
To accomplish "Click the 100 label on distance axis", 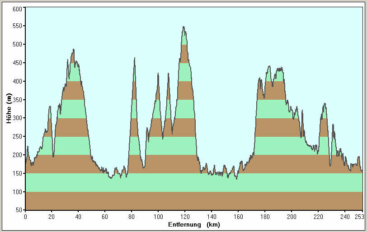I will pos(158,216).
